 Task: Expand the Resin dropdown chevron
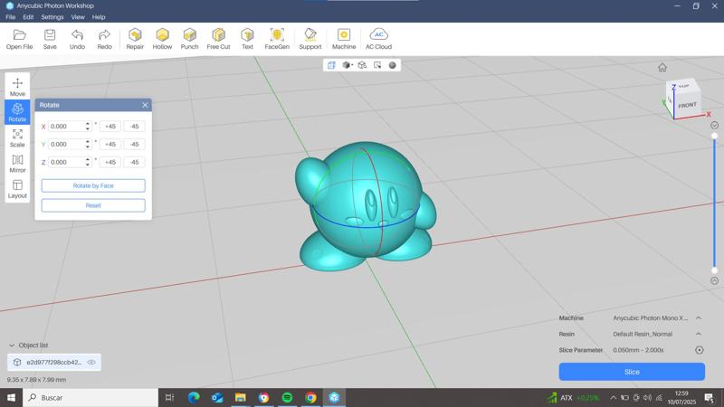699,334
